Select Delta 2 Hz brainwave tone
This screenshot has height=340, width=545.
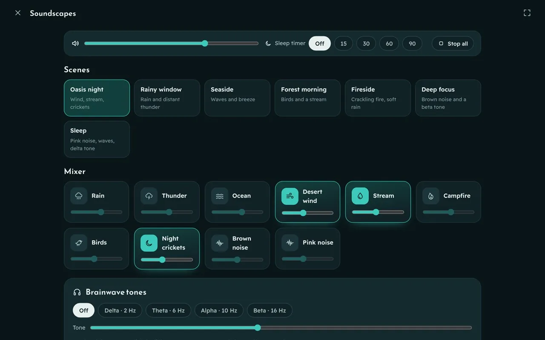120,310
